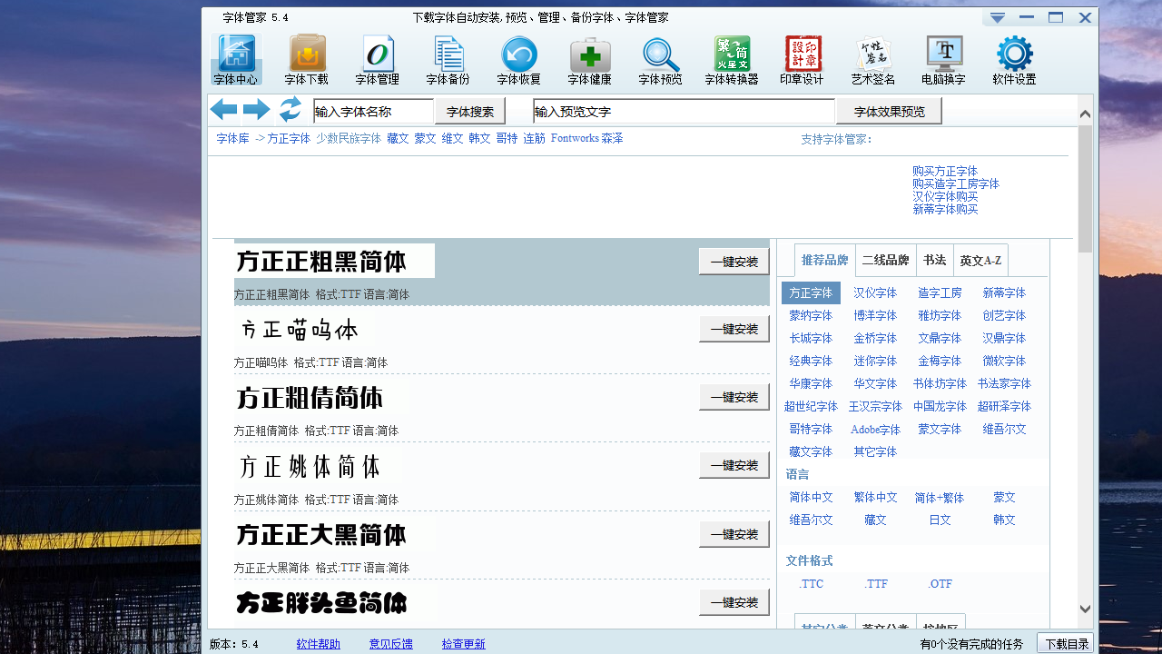Click the scroll down arrow of list
Screen dimensions: 1162x654
(1085, 609)
